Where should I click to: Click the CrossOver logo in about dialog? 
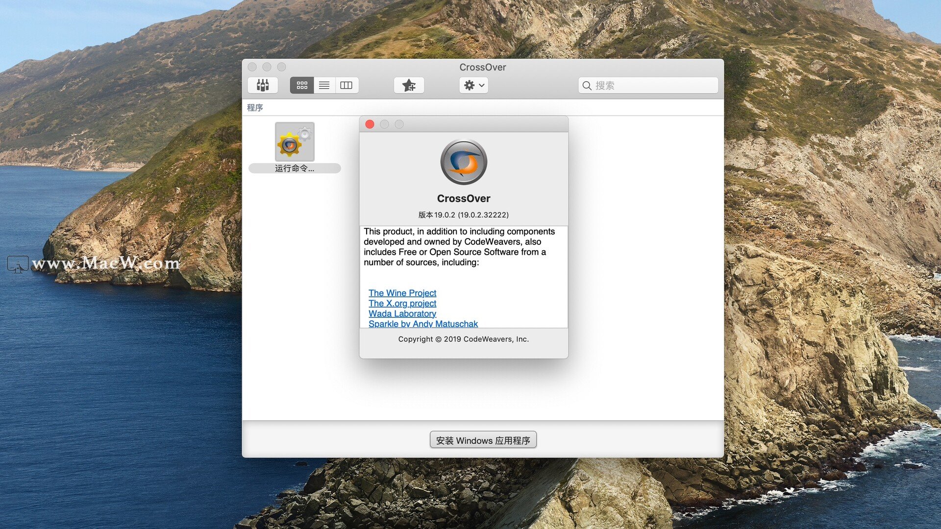[464, 162]
